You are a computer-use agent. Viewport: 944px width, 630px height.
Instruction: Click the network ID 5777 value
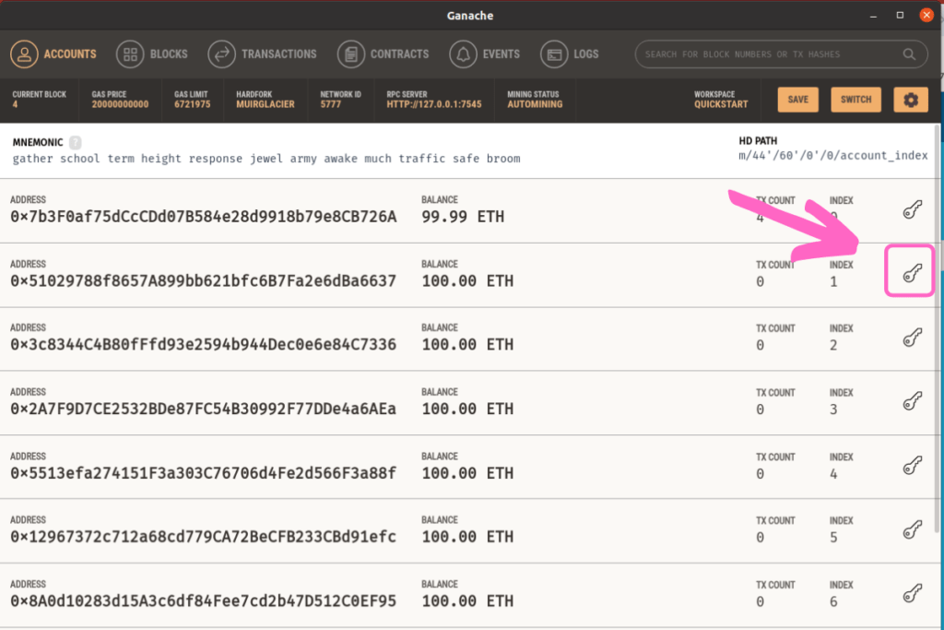coord(331,104)
